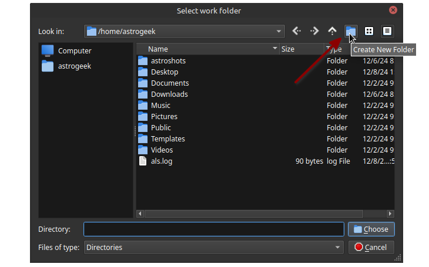Click the Create New Folder icon
Viewport: 429px width, 267px height.
point(351,31)
